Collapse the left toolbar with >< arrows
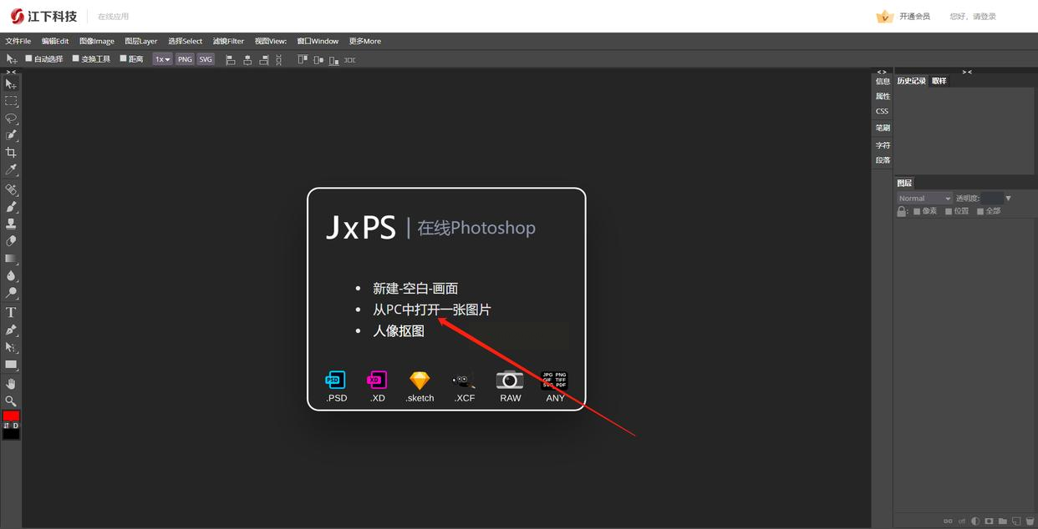 [x=11, y=72]
